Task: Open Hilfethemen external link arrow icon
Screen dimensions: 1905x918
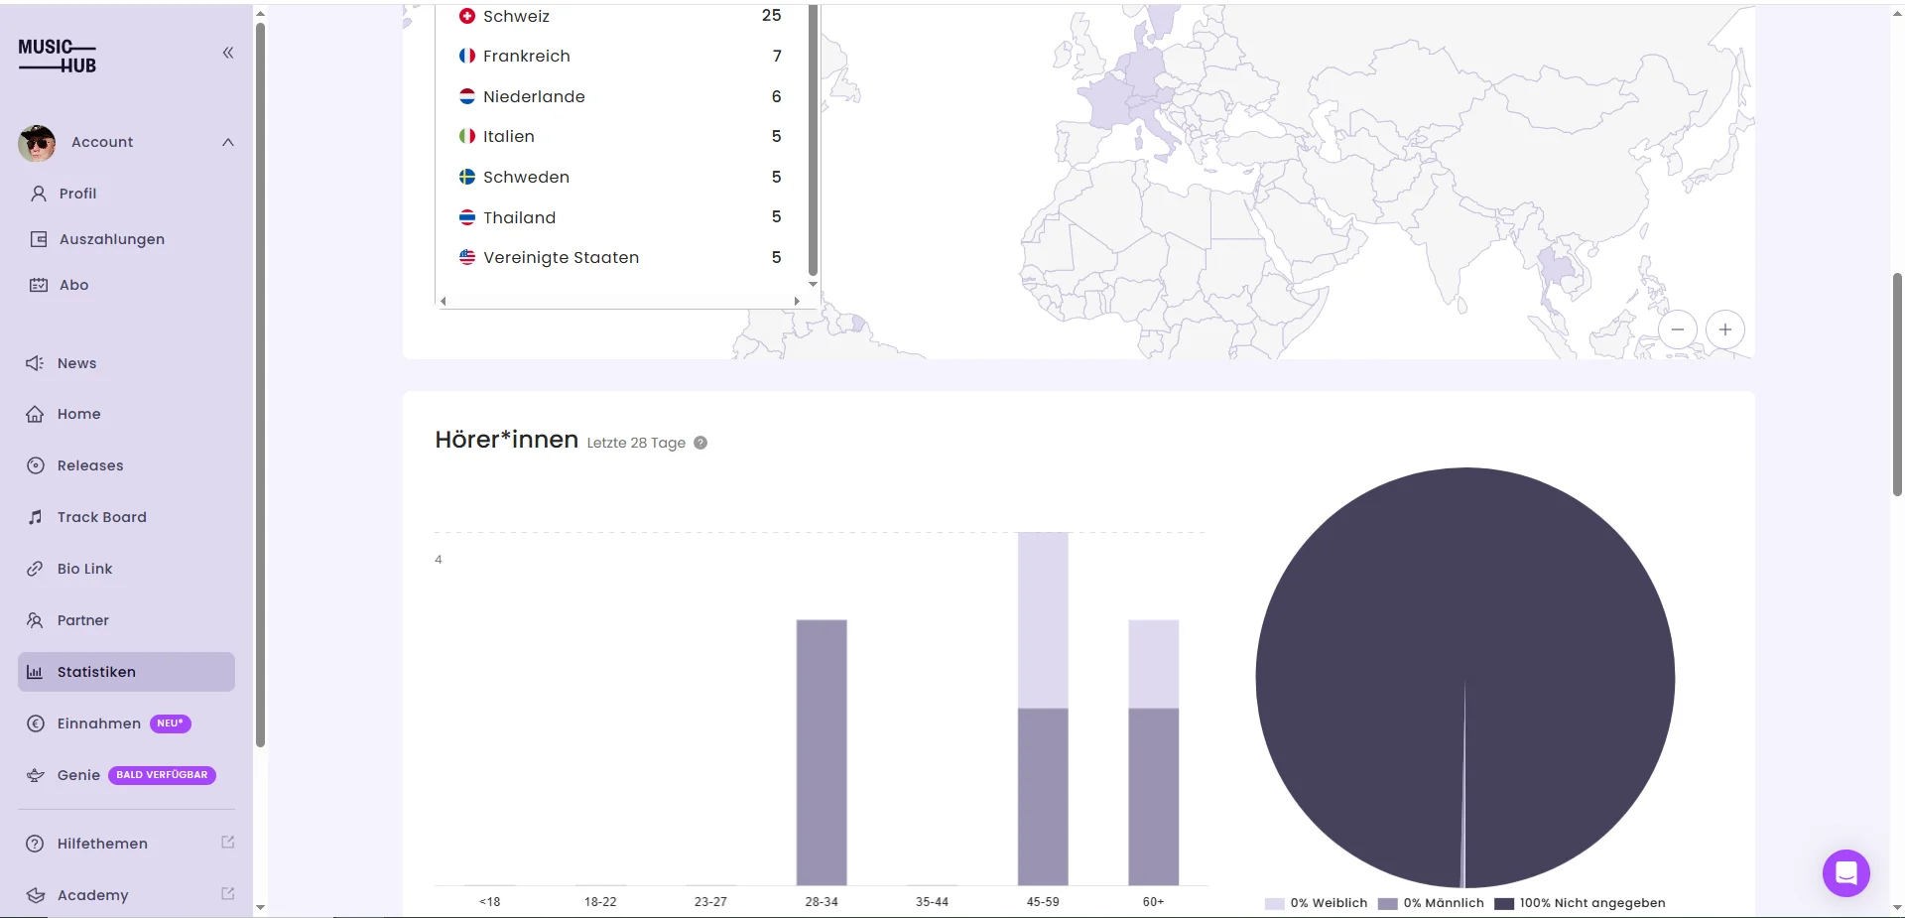Action: [227, 843]
